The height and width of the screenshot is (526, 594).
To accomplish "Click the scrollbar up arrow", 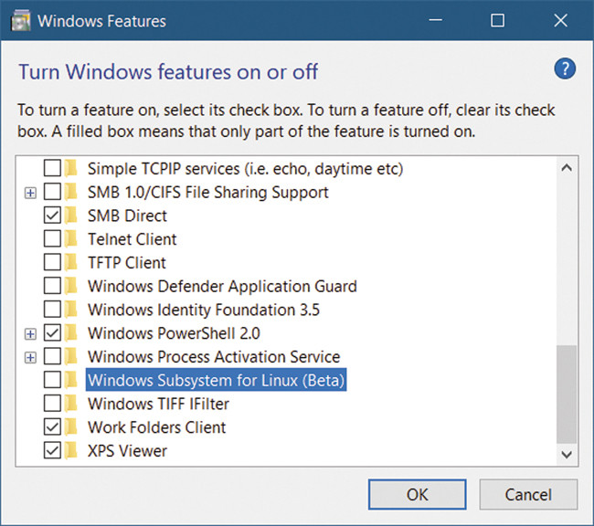I will [567, 168].
